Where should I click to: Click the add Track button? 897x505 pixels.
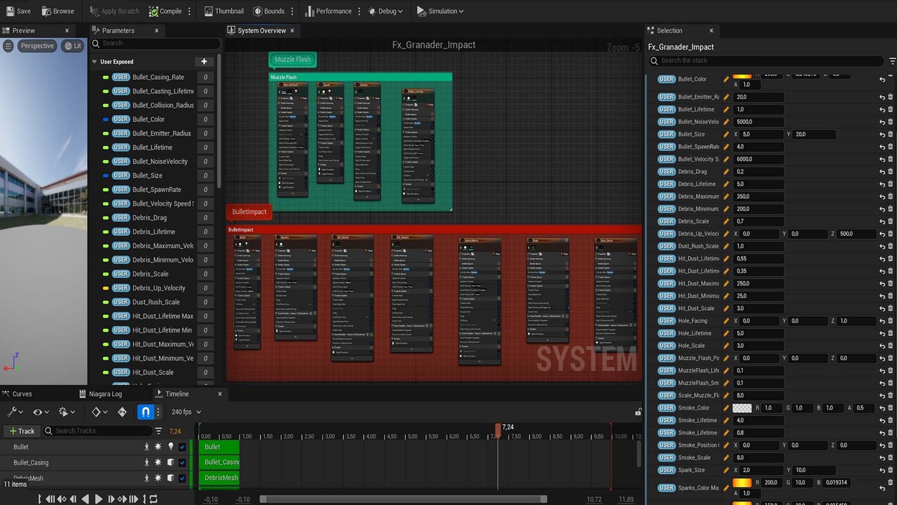[20, 431]
